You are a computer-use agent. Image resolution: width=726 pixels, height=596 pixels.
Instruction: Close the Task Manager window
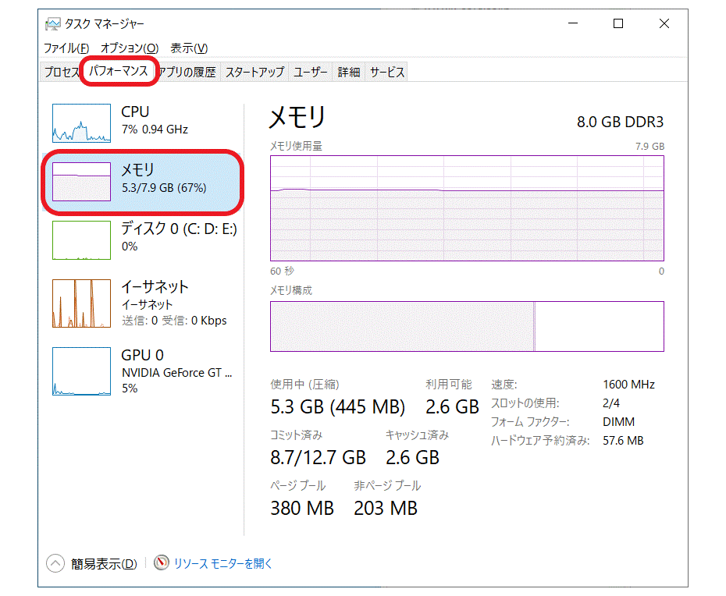click(x=664, y=23)
